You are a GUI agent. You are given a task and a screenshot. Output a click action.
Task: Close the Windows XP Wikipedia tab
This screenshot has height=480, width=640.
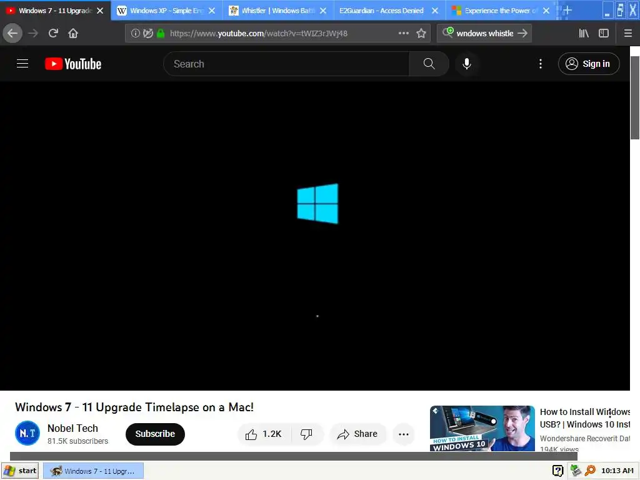(212, 11)
